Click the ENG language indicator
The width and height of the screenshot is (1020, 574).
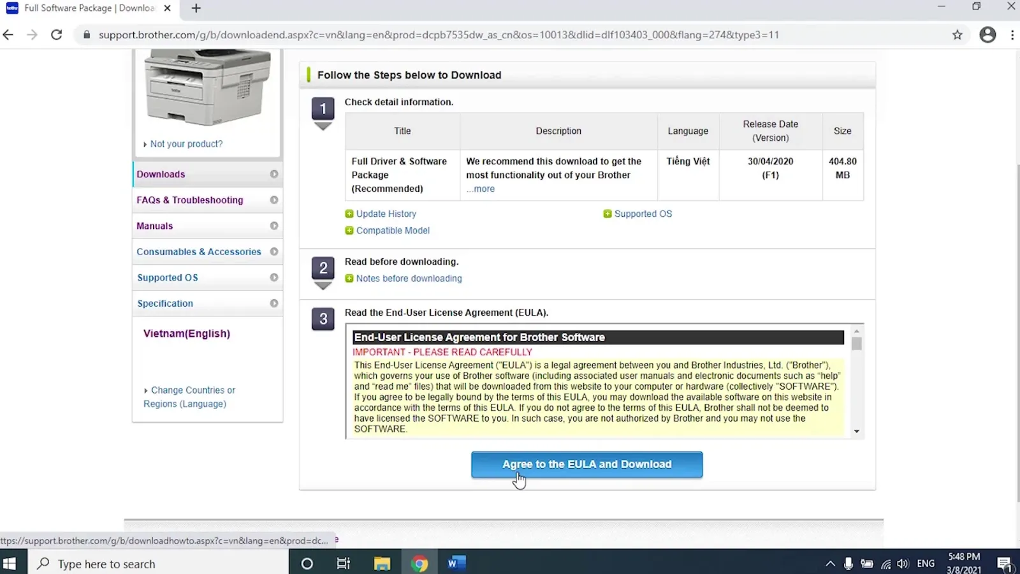[x=926, y=564]
